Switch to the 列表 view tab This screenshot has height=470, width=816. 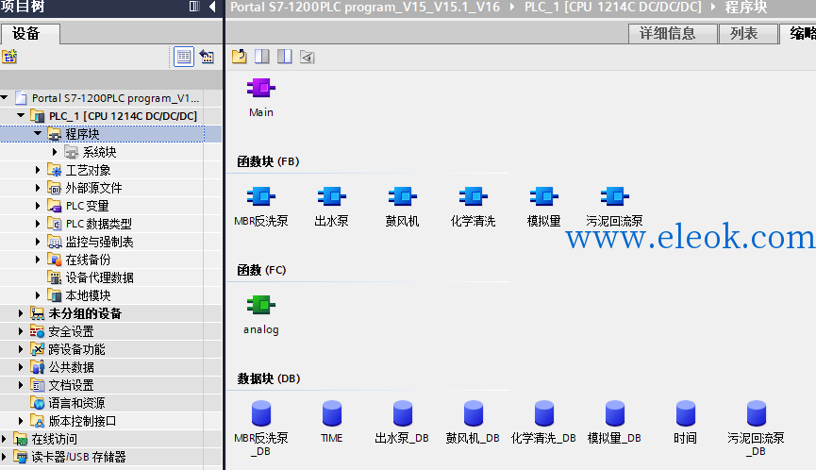[748, 33]
